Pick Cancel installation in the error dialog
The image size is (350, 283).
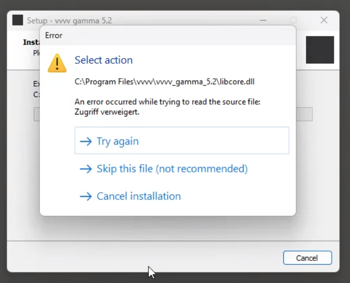pyautogui.click(x=130, y=196)
